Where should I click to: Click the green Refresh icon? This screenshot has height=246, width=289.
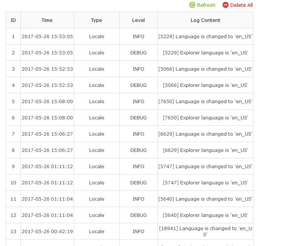192,5
